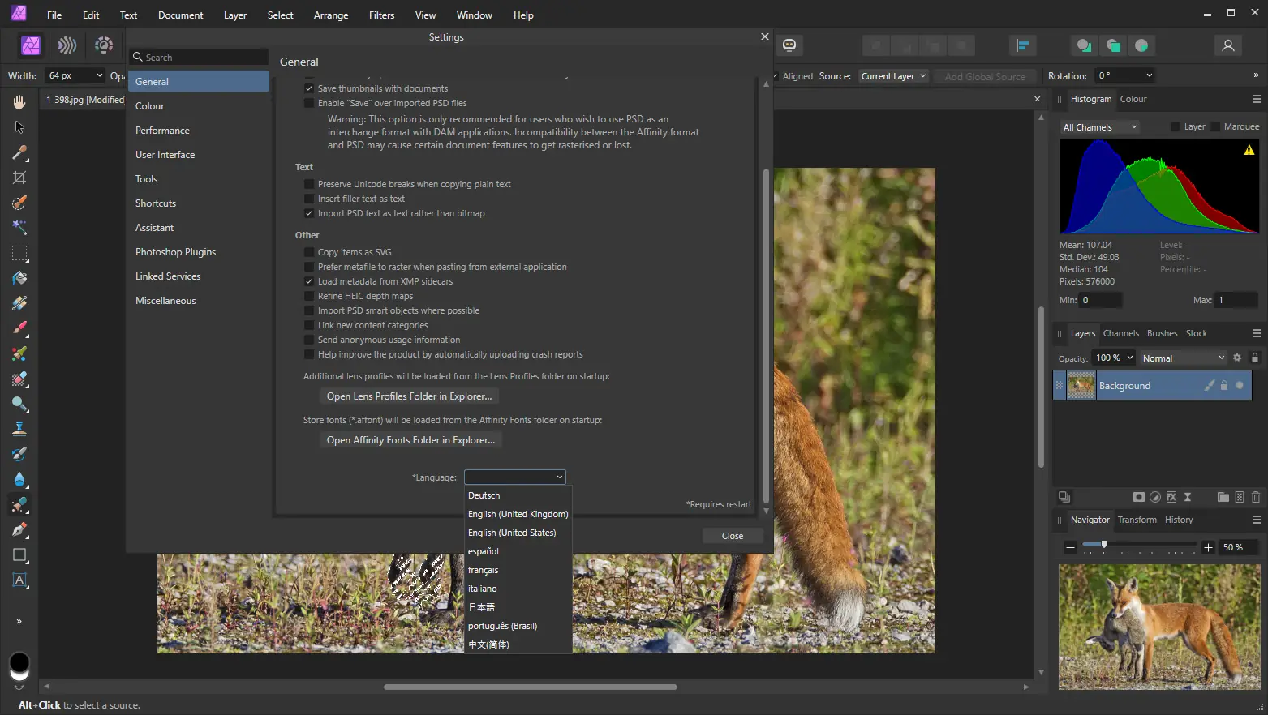Switch to the Channels panel tab
Viewport: 1268px width, 715px height.
coord(1120,333)
